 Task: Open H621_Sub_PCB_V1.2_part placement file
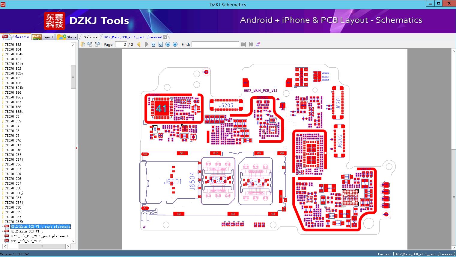(40, 236)
